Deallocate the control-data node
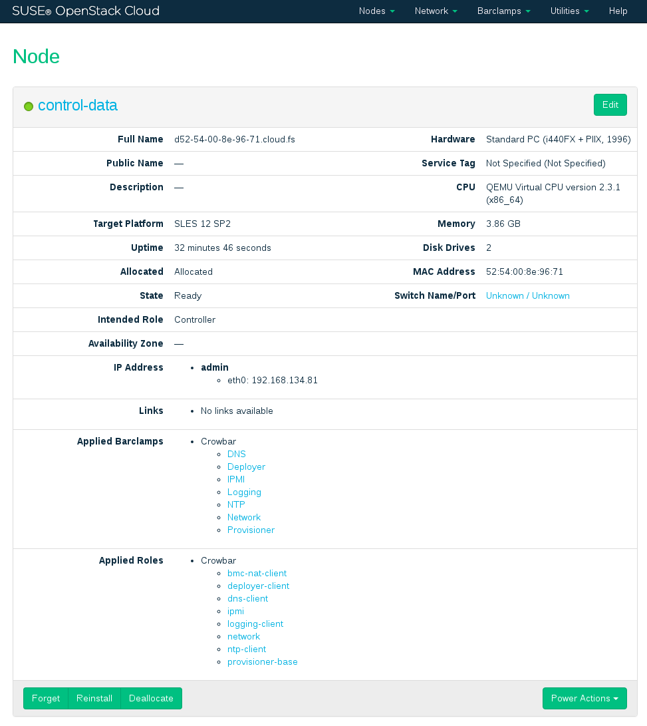 pos(151,699)
